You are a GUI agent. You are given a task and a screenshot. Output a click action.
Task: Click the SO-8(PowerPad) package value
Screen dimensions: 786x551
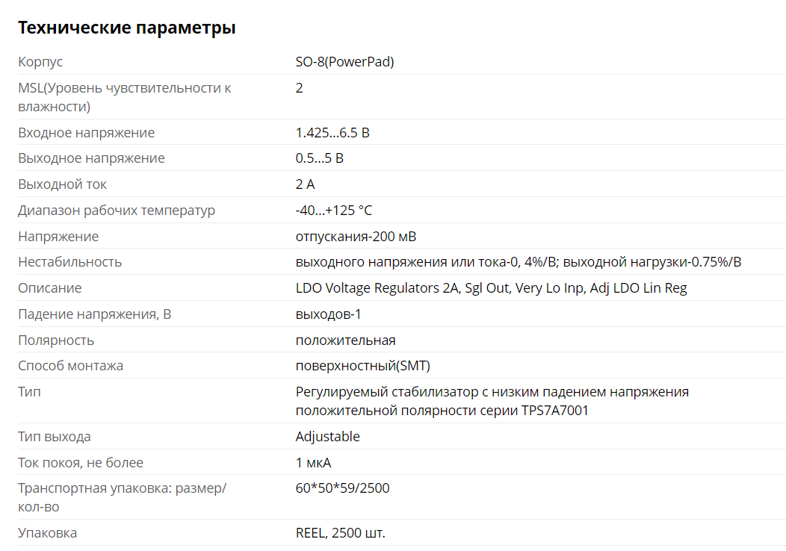coord(344,62)
